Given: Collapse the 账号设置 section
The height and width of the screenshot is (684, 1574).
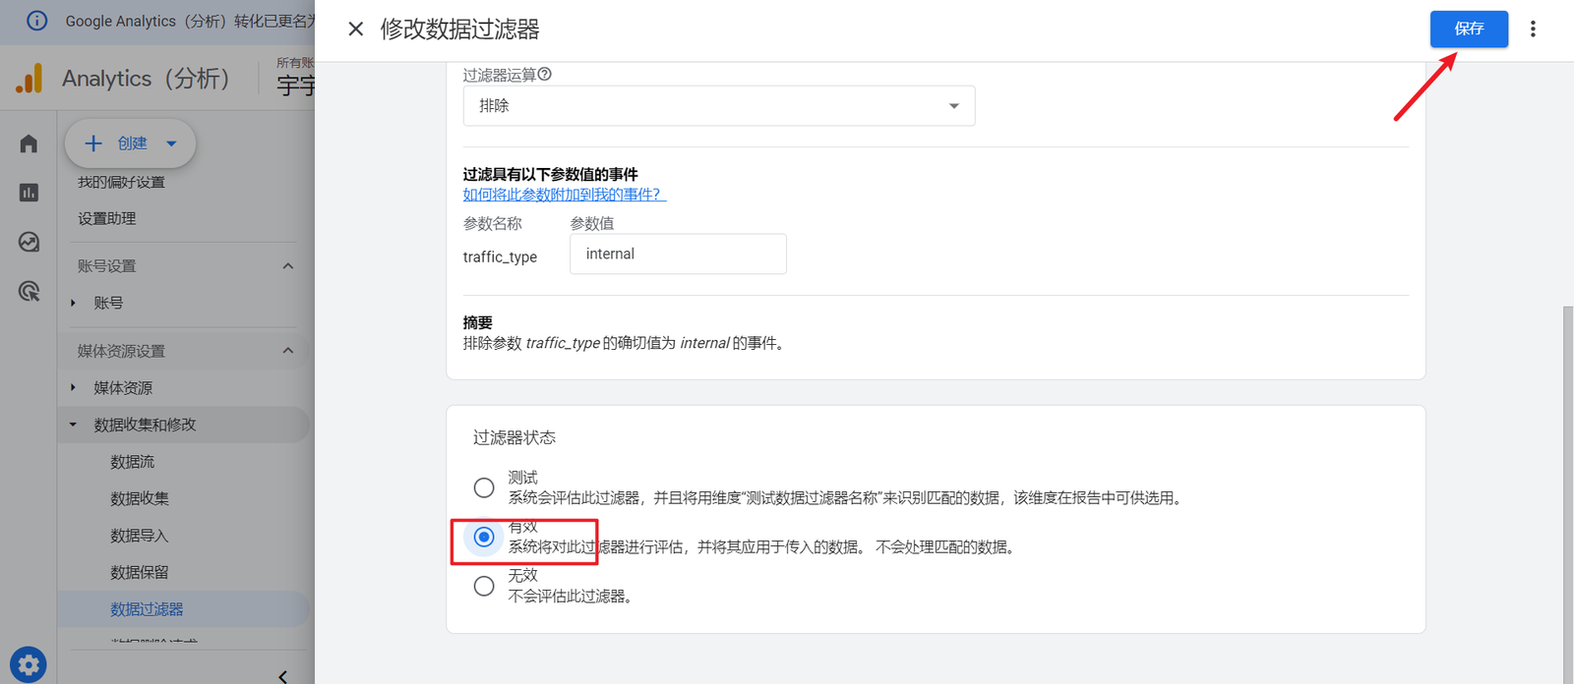Looking at the screenshot, I should point(288,266).
